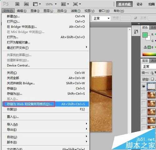This screenshot has width=156, height=150.
Task: Show the fifth layer via its visibility box
Action: click(x=144, y=120)
